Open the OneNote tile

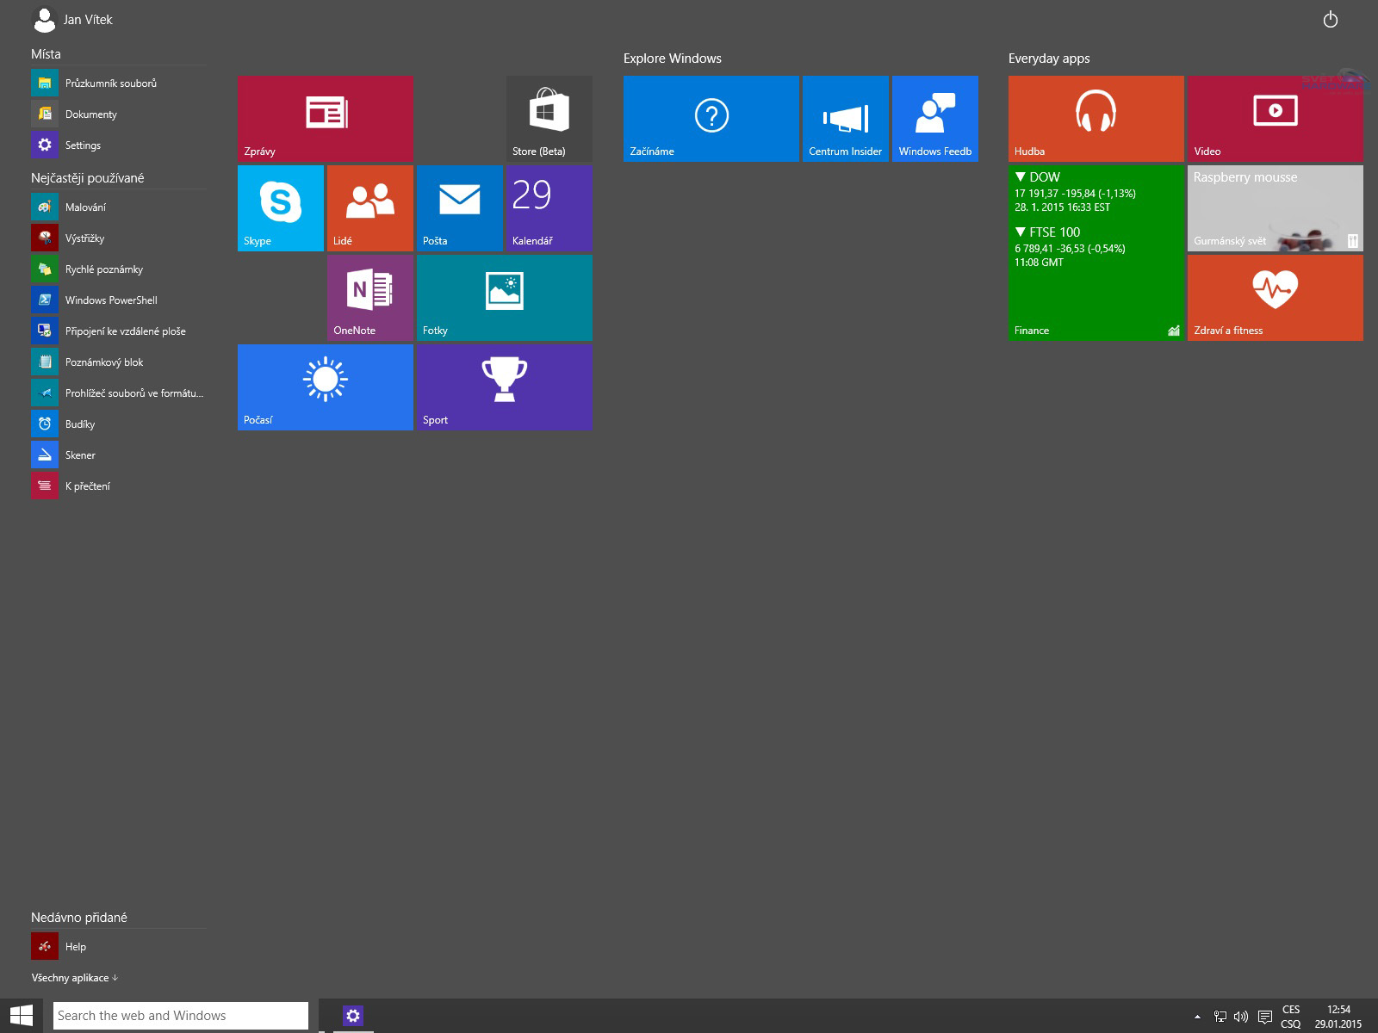click(369, 297)
